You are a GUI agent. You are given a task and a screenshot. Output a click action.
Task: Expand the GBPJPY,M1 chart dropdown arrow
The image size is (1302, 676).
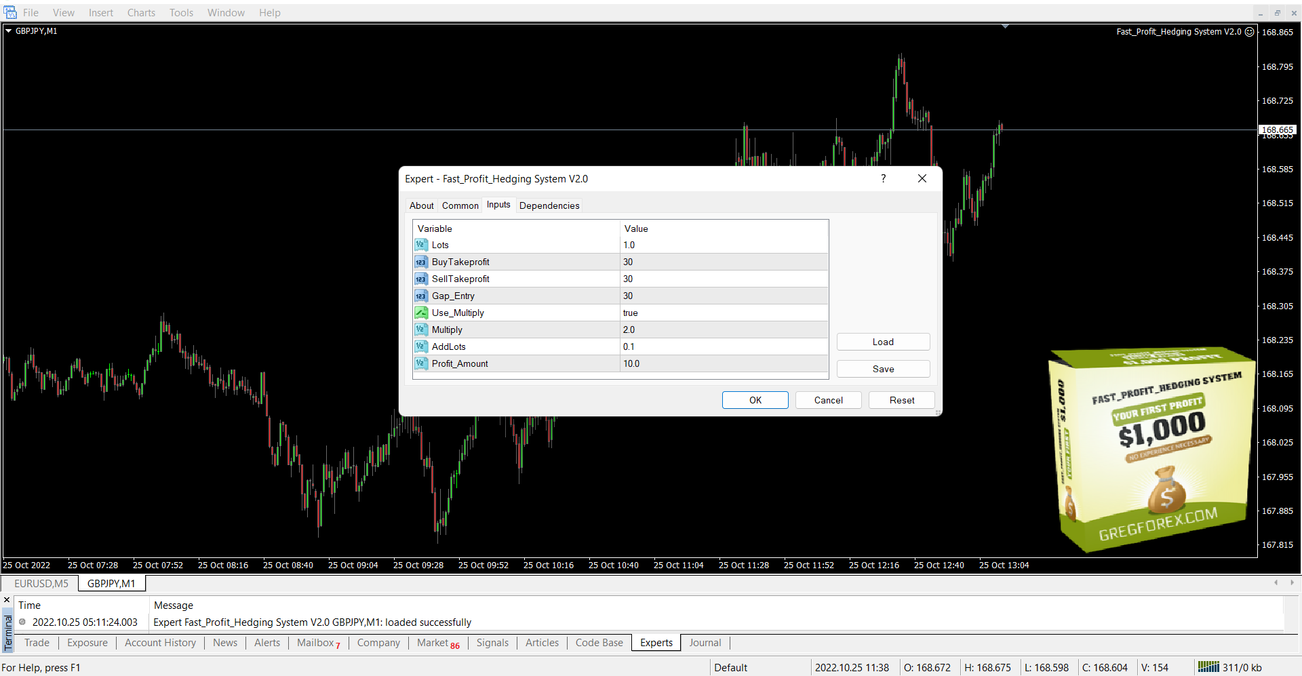pyautogui.click(x=9, y=31)
